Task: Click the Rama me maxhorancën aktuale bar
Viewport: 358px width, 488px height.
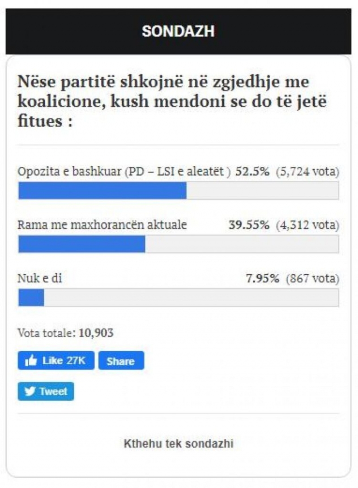Action: (179, 244)
